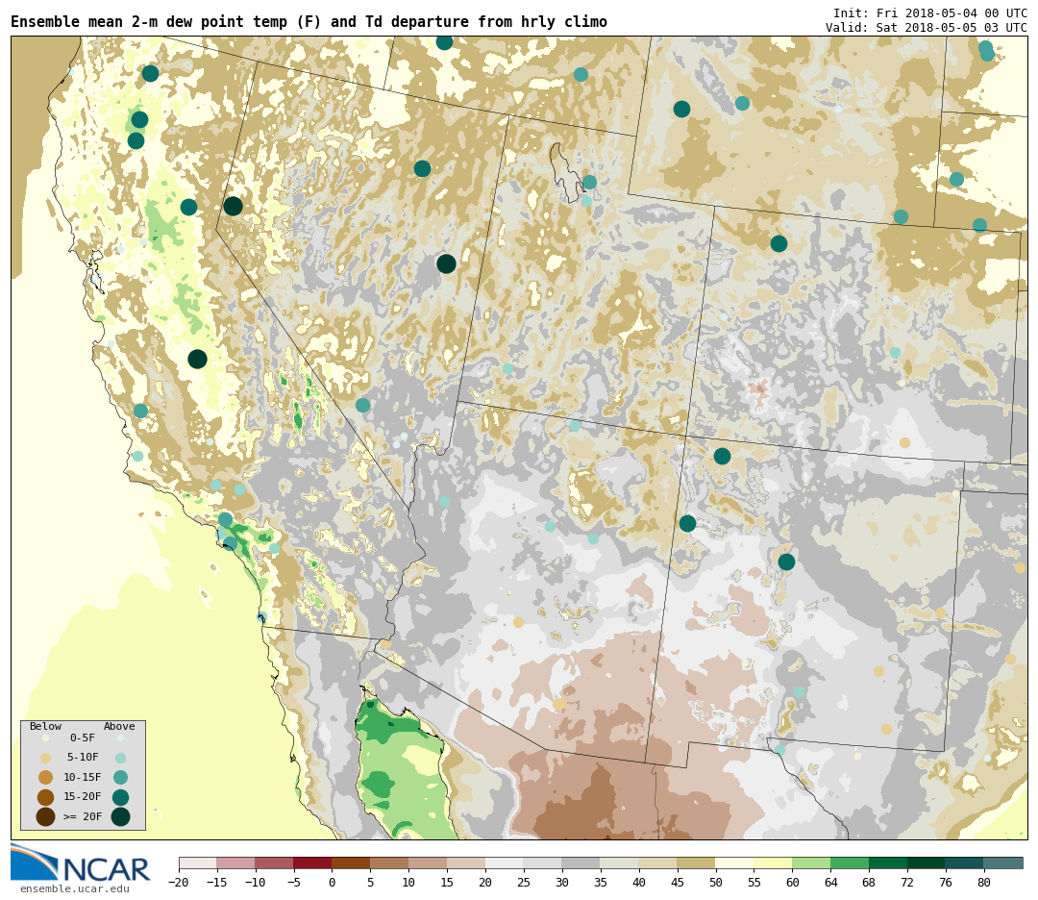Click the map title about ensemble mean dew point
The width and height of the screenshot is (1038, 900).
pos(309,22)
